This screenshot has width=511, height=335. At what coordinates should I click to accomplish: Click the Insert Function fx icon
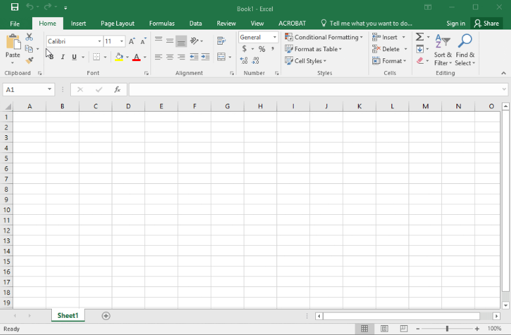(x=118, y=89)
